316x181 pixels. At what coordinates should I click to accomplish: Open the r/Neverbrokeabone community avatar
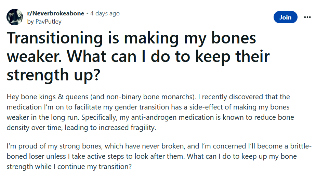click(15, 17)
